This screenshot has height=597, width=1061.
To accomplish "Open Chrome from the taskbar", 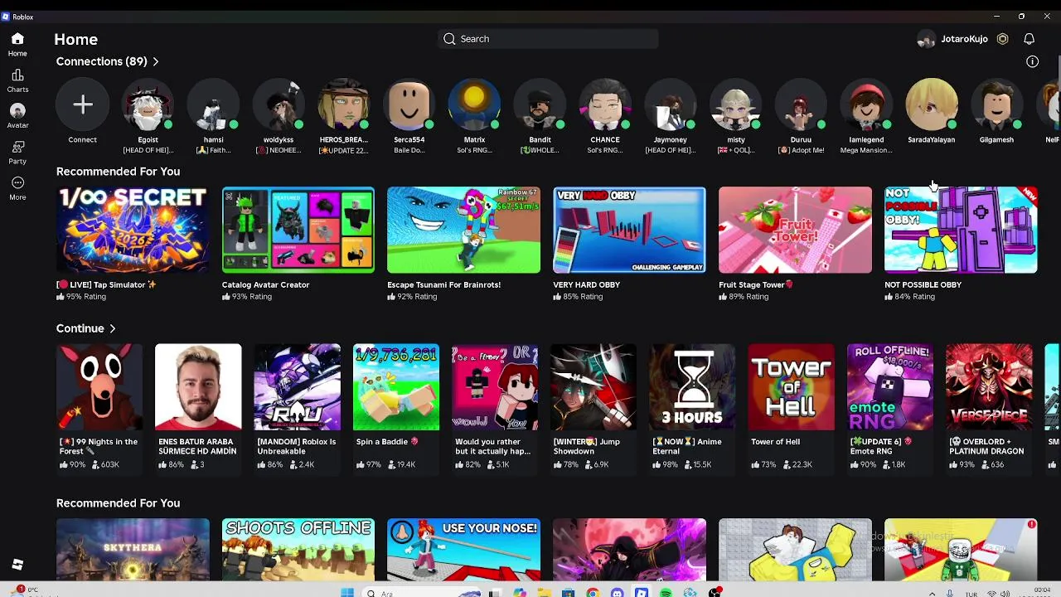I will pos(593,593).
